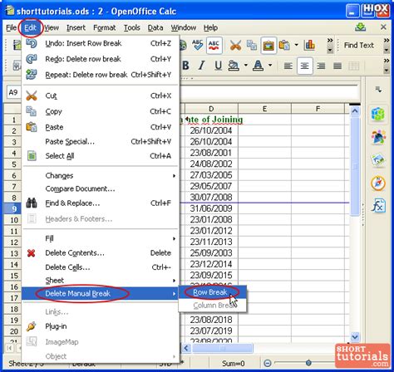The width and height of the screenshot is (394, 372).
Task: Open the Format menu
Action: coord(105,27)
